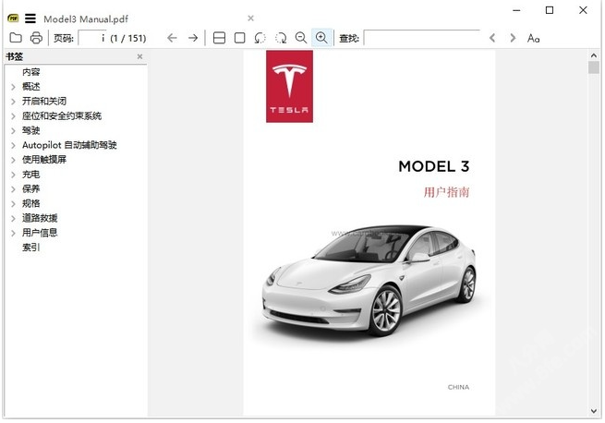Click the 用户指南 subtitle text
The height and width of the screenshot is (423, 605).
[x=446, y=192]
